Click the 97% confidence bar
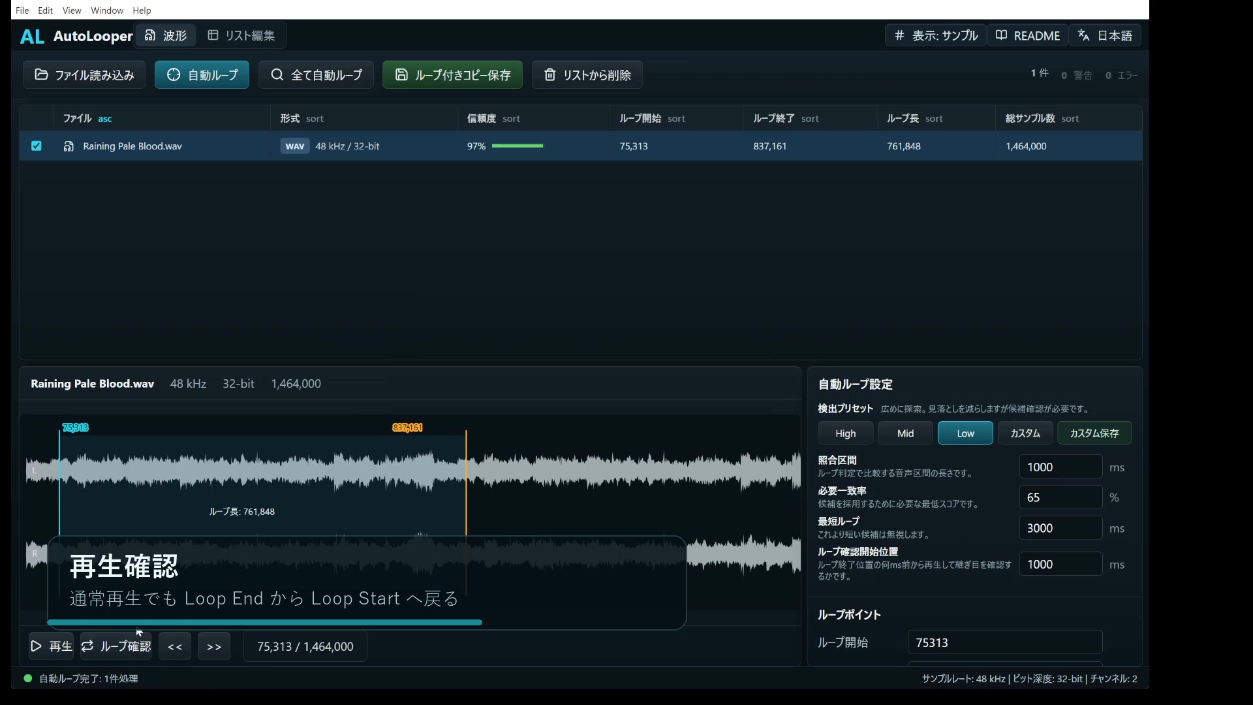 [518, 146]
